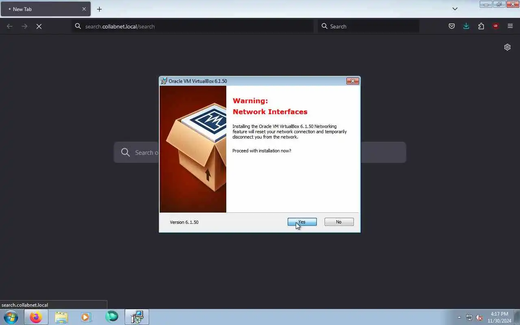Click the new tab page search field
This screenshot has width=520, height=325.
point(260,152)
